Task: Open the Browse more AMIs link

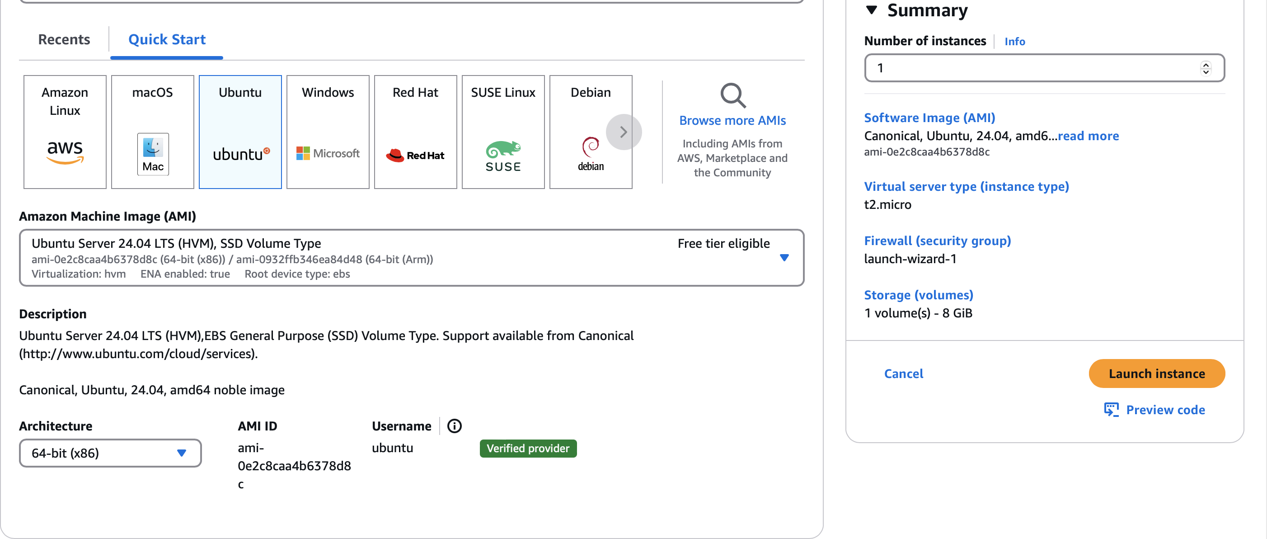Action: [x=732, y=121]
